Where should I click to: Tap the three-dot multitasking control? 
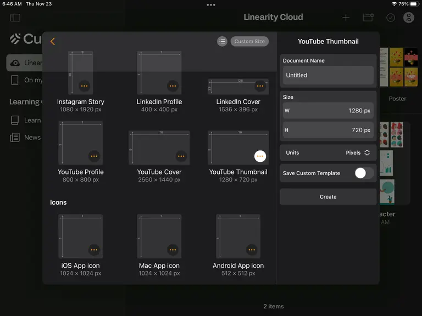point(211,5)
